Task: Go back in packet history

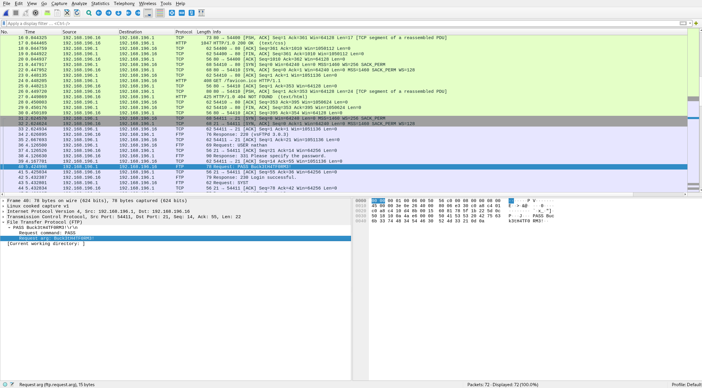Action: pyautogui.click(x=99, y=13)
